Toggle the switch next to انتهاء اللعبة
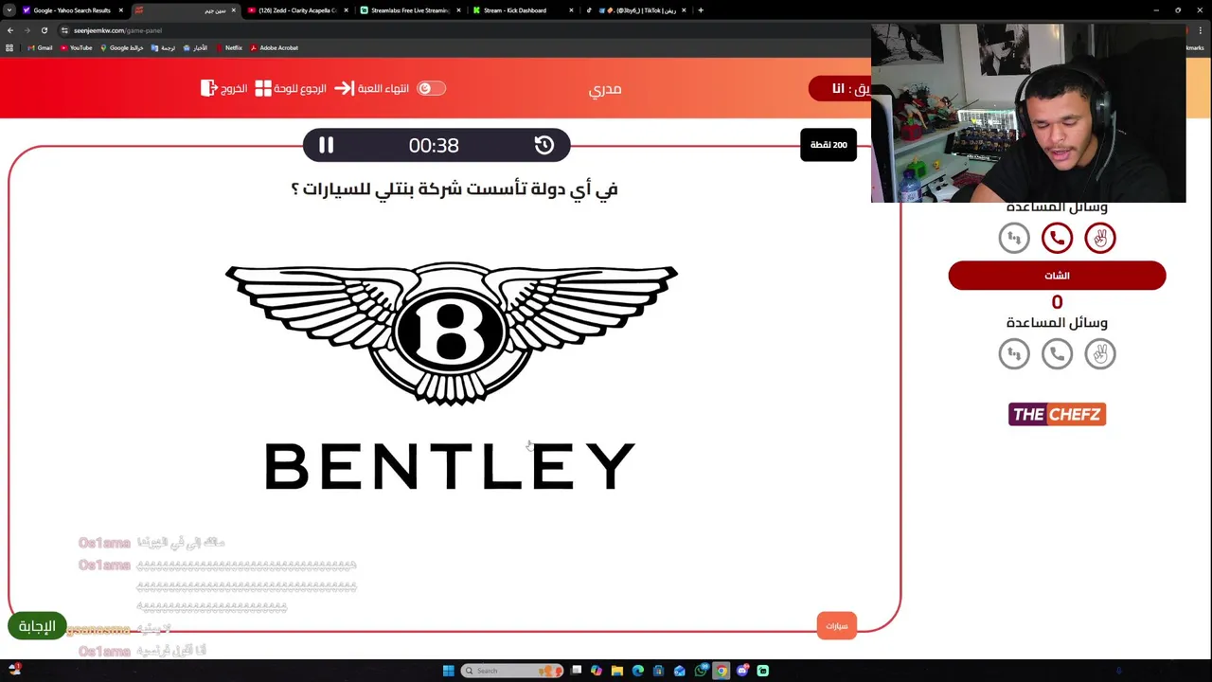 [x=431, y=88]
